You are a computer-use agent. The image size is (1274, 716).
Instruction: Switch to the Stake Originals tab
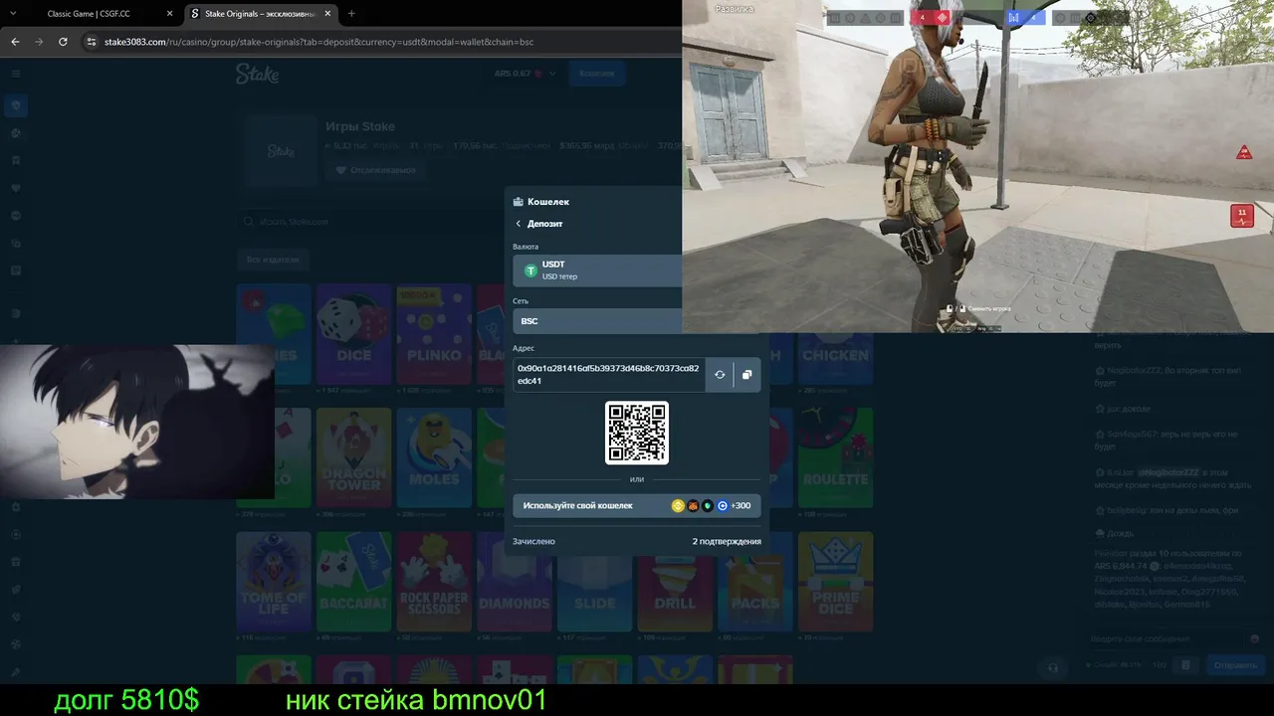[x=261, y=14]
